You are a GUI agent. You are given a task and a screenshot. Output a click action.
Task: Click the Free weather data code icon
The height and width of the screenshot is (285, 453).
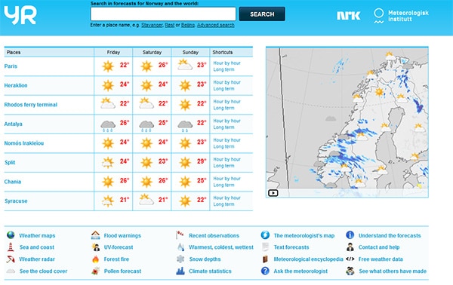[350, 259]
